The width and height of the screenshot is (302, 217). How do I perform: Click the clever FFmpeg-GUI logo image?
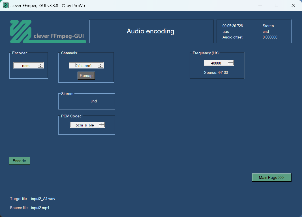pyautogui.click(x=48, y=32)
